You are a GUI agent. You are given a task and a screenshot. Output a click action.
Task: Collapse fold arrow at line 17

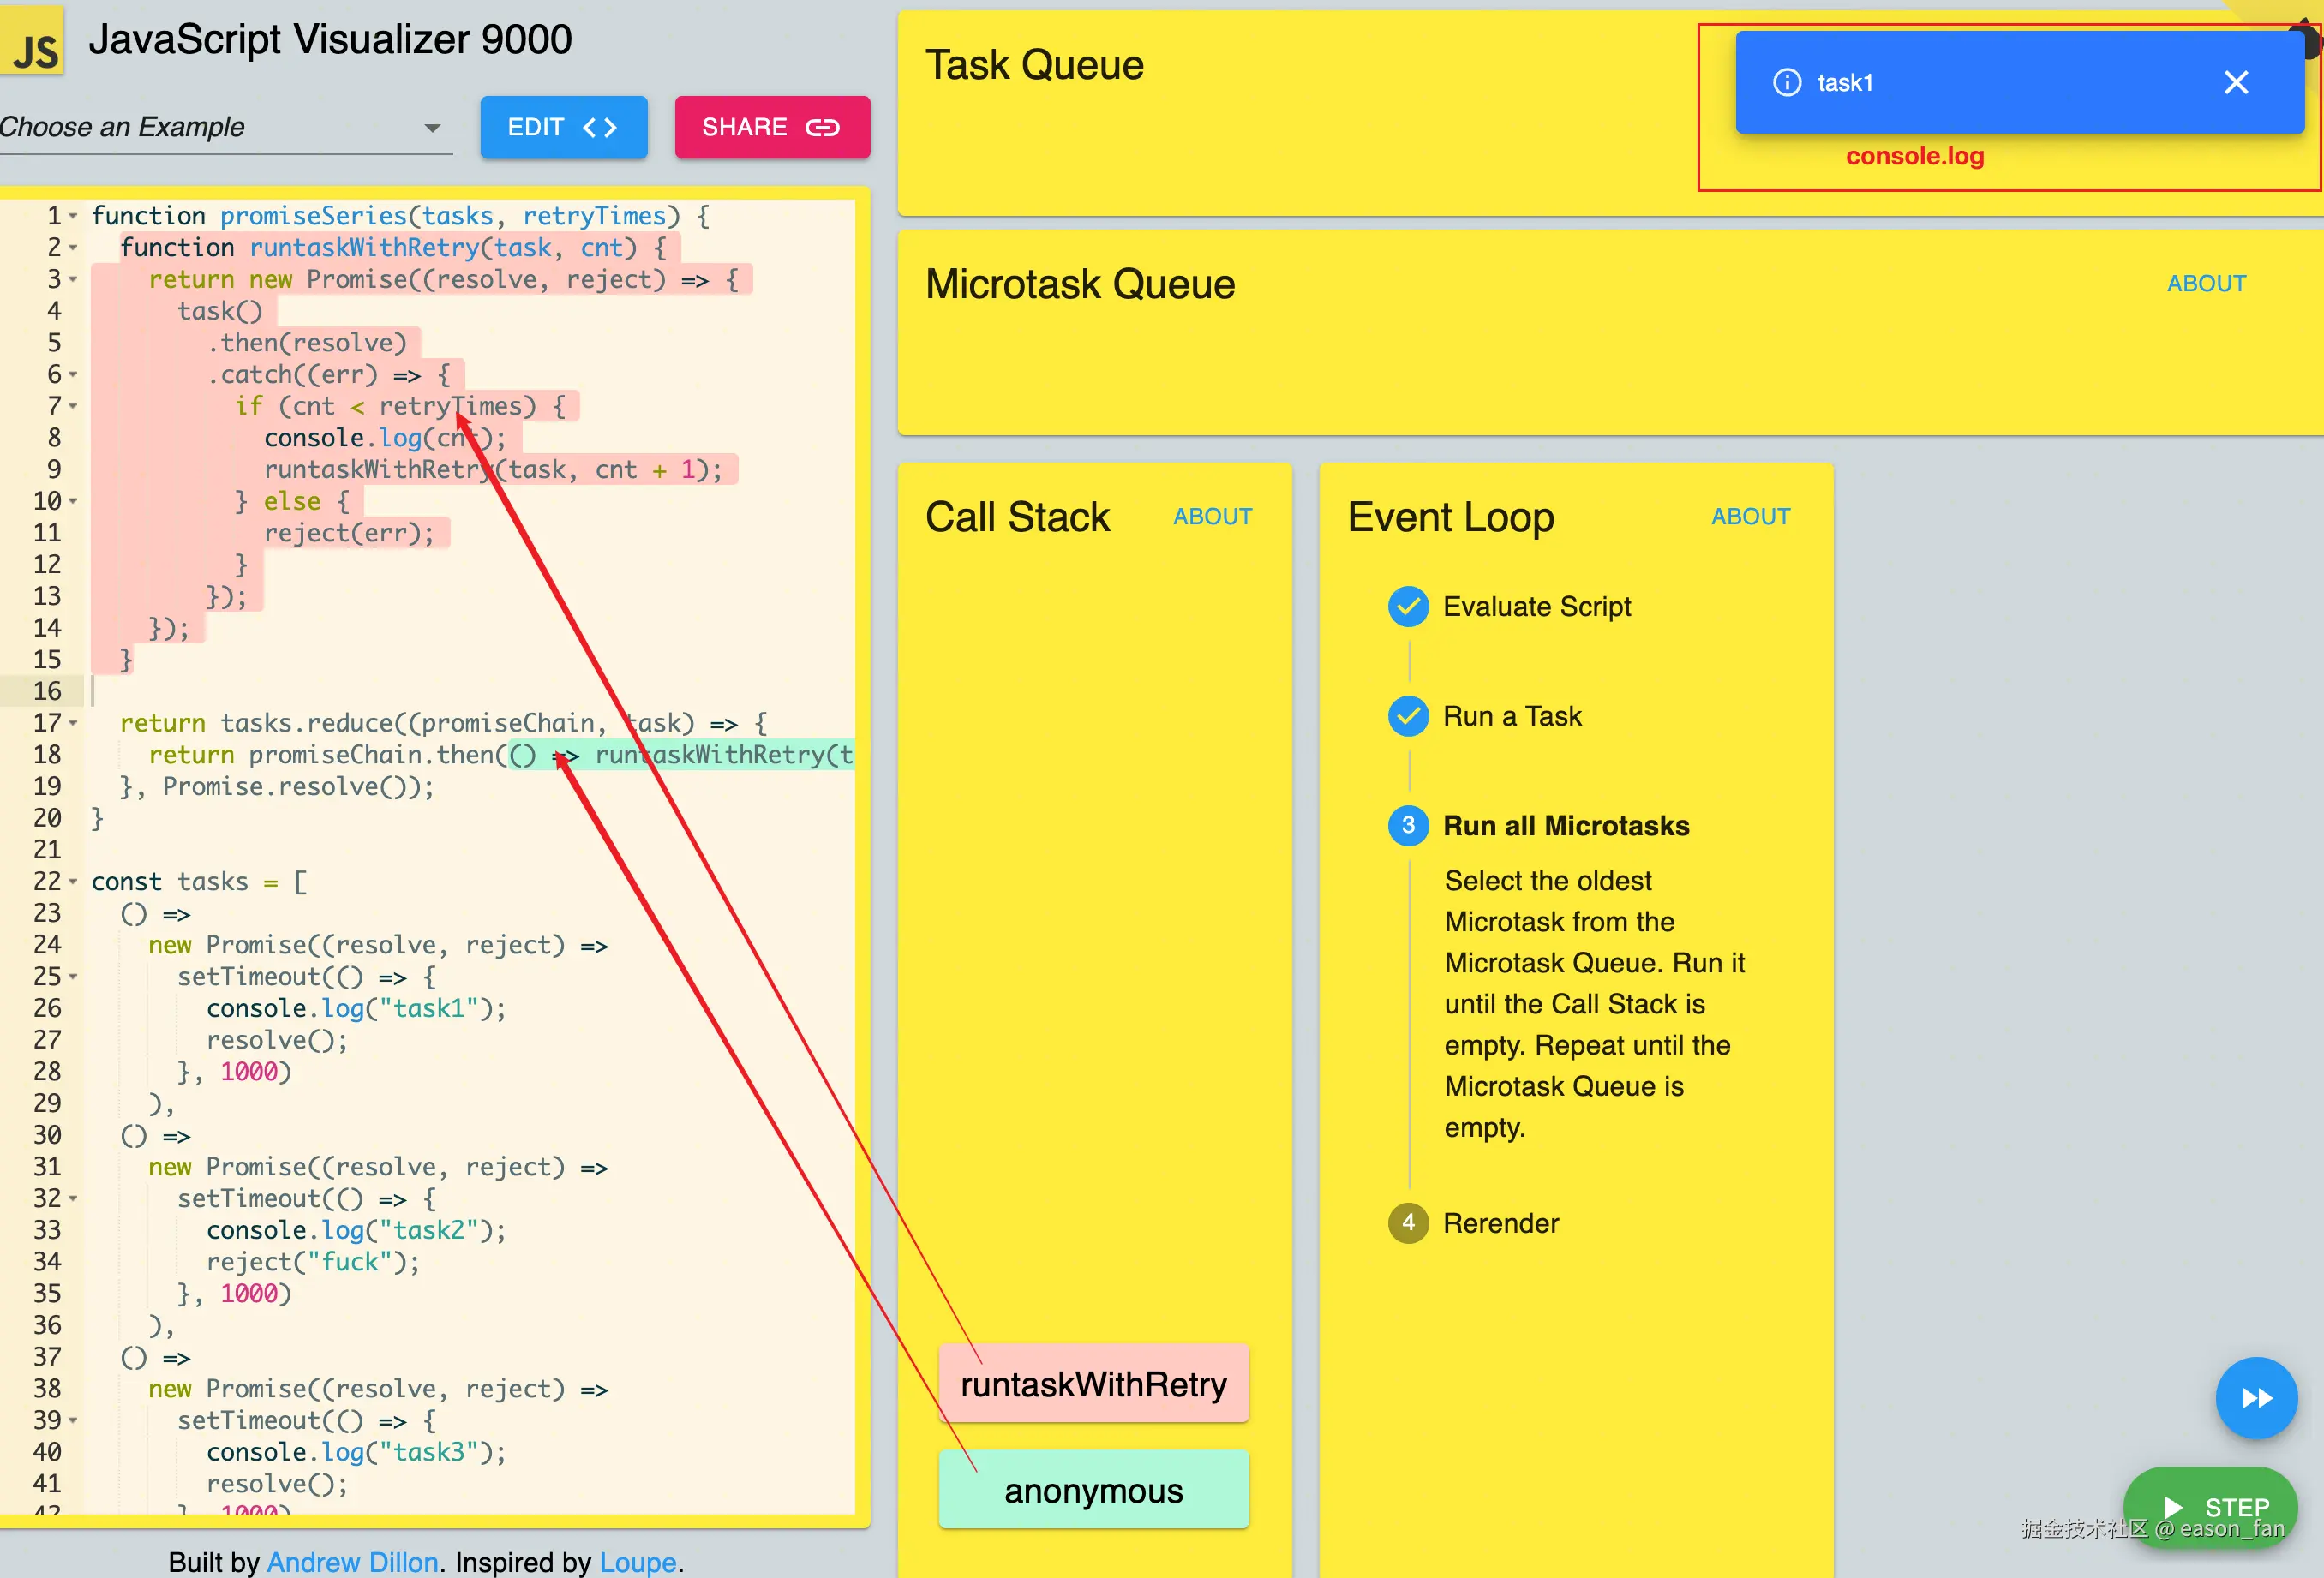(x=73, y=723)
